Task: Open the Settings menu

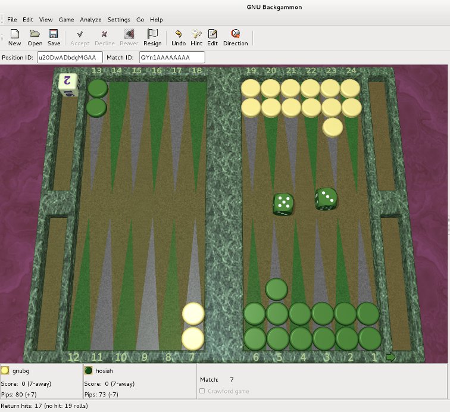Action: (x=119, y=20)
